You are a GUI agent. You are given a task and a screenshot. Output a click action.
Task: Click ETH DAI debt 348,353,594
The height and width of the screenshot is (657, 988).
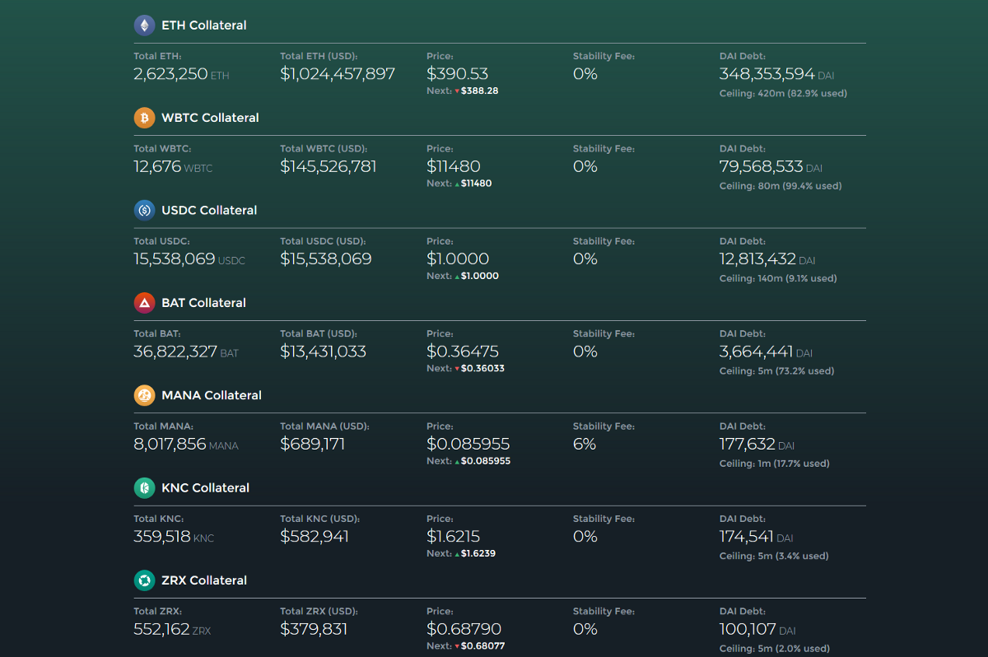(x=767, y=74)
